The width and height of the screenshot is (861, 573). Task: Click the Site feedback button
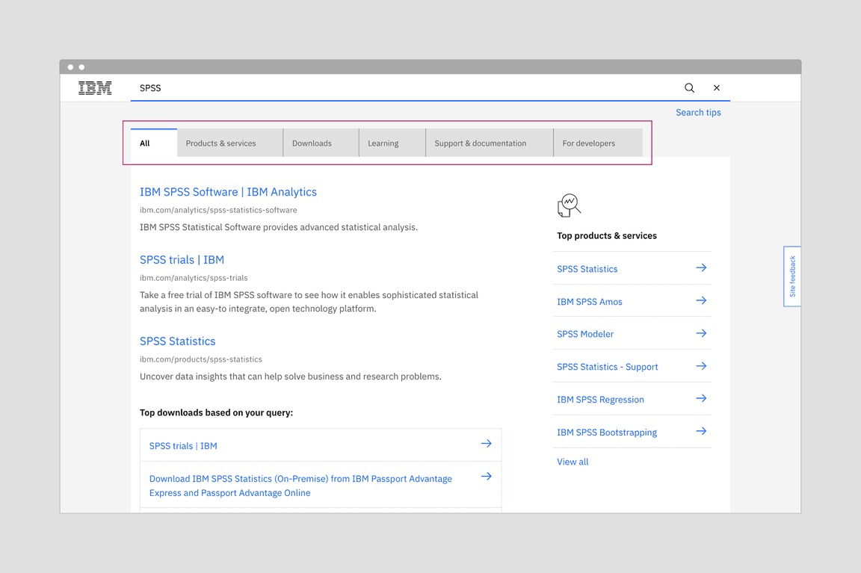click(x=791, y=276)
